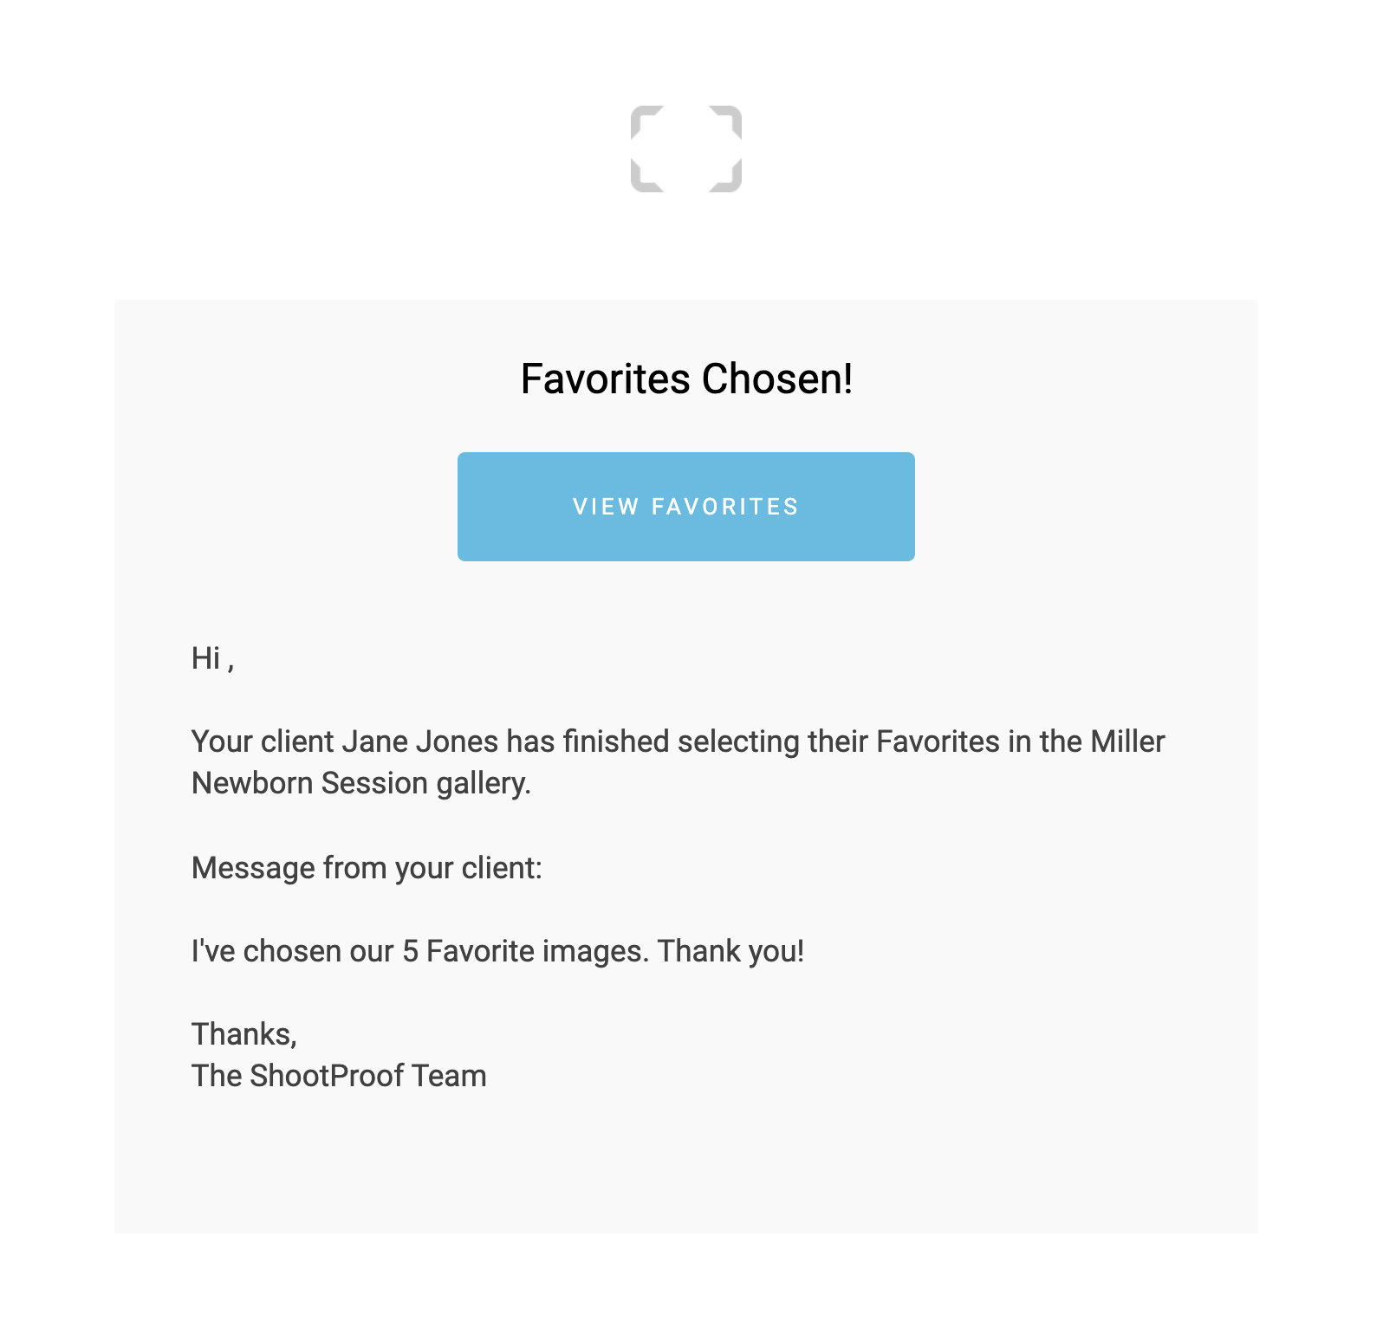This screenshot has width=1383, height=1327.
Task: Select the "Hi ," greeting line
Action: [x=213, y=658]
